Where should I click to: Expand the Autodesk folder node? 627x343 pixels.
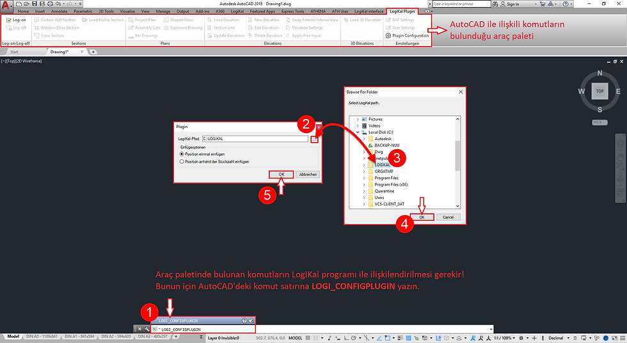point(364,139)
